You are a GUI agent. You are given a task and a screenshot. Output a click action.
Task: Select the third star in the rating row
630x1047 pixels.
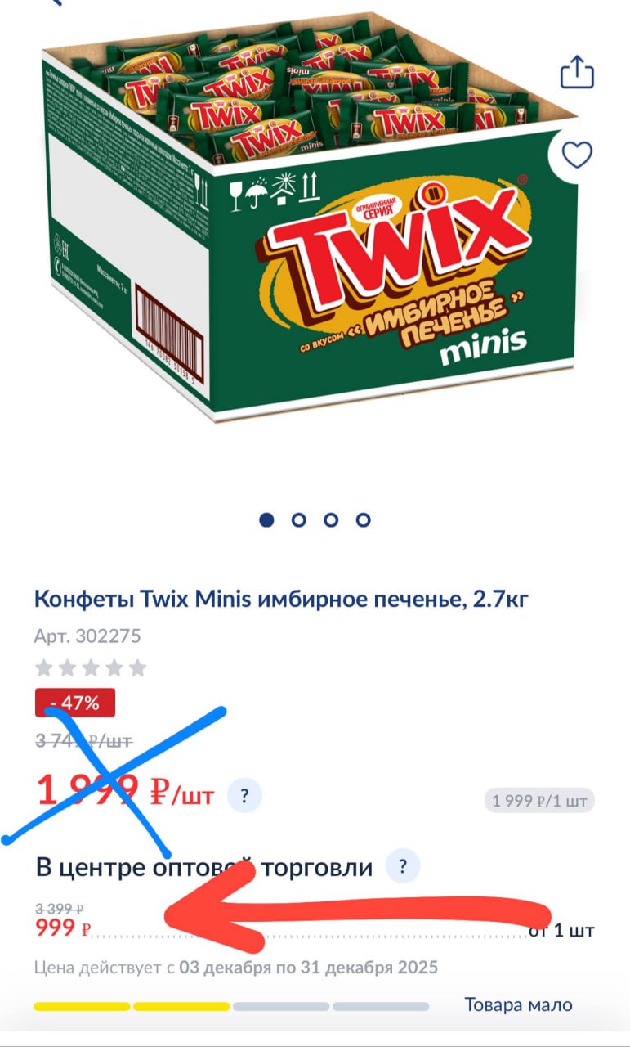pos(91,667)
